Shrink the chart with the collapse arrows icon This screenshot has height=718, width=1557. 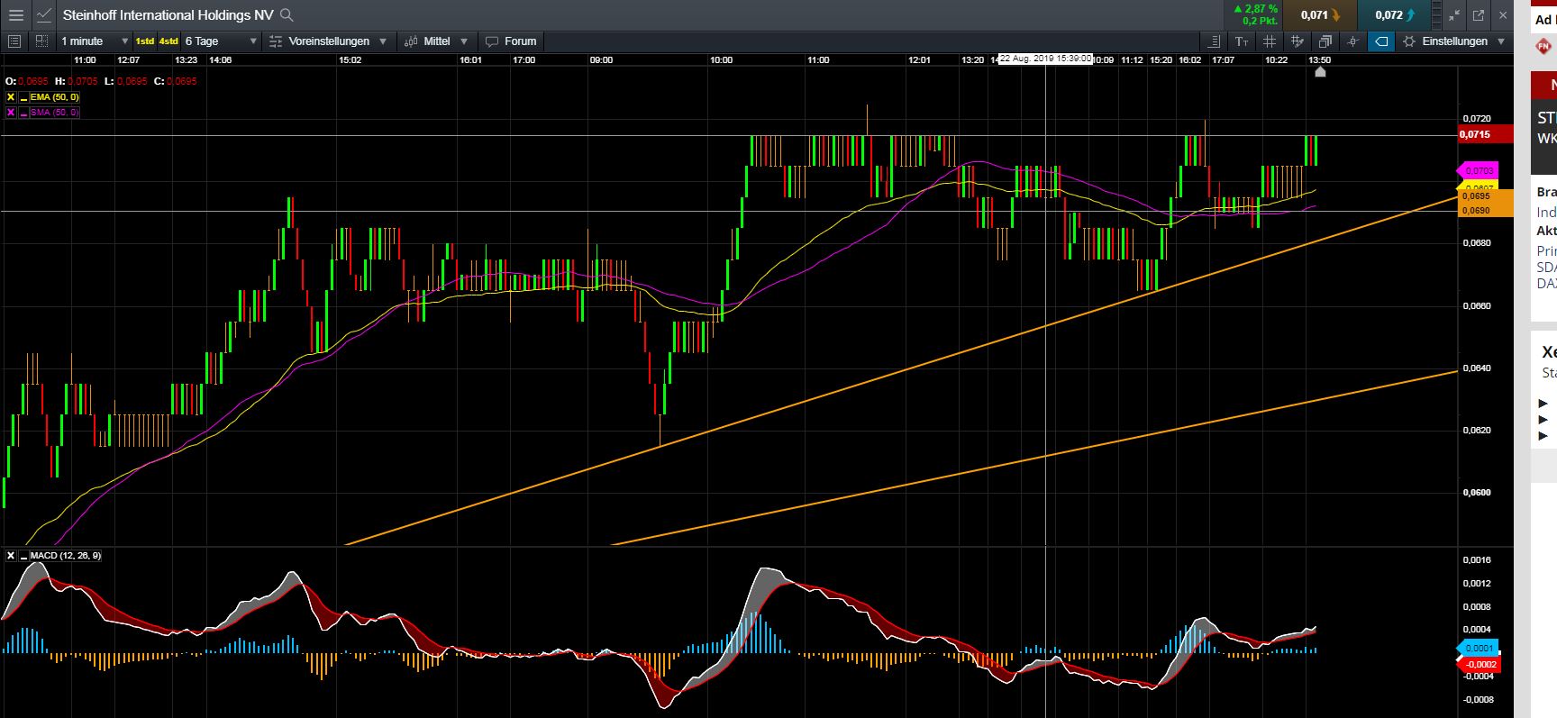coord(1455,15)
